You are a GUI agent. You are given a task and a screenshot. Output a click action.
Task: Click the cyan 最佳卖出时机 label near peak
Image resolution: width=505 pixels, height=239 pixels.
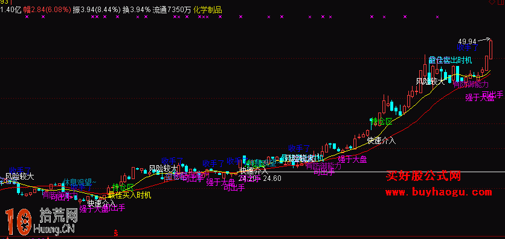tap(450, 60)
